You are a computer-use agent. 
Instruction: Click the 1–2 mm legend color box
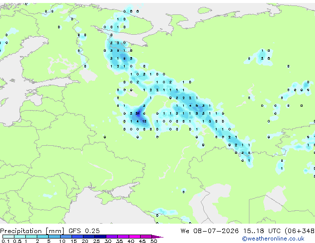pos(31,237)
